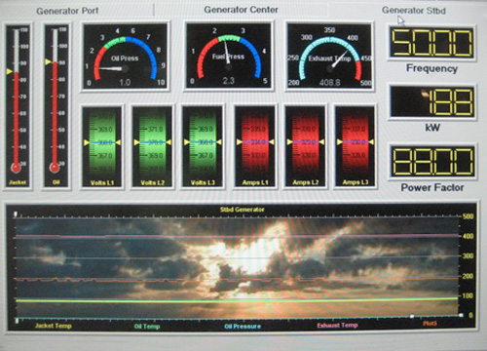Click the yellow setpoint marker on Jacket thermometer

click(x=10, y=71)
